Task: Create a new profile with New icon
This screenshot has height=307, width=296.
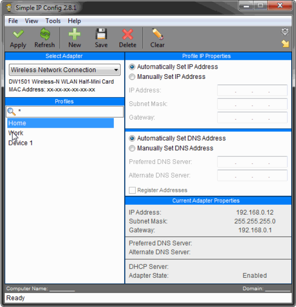Action: point(75,34)
